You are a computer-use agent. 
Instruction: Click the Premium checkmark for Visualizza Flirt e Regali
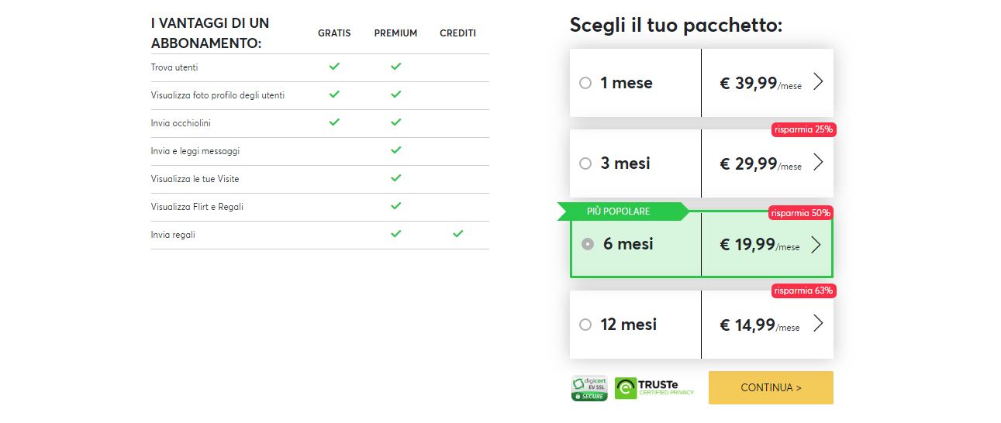[x=395, y=206]
